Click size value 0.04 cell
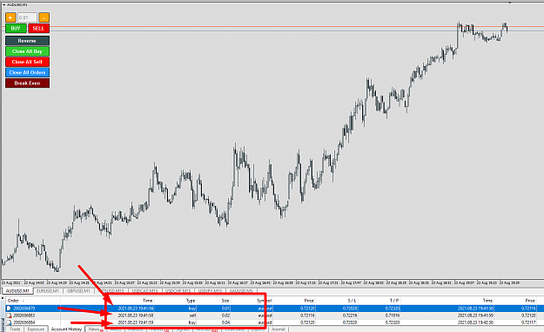The width and height of the screenshot is (544, 332). (x=225, y=322)
